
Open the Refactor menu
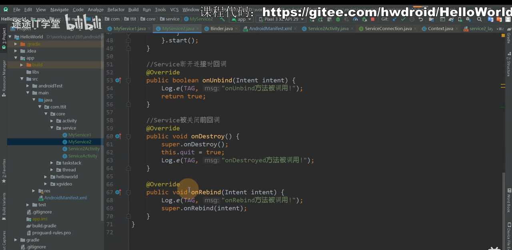pos(116,10)
